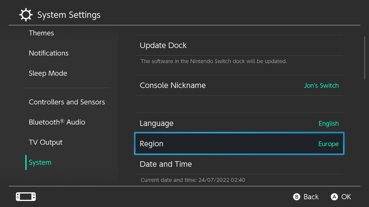
Task: Click the English language value
Action: click(x=329, y=123)
